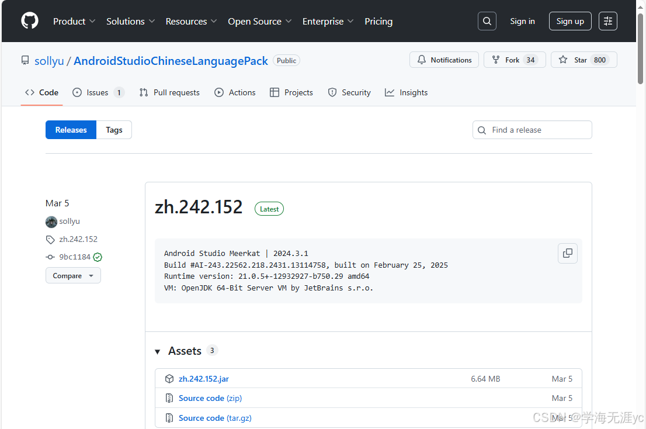Image resolution: width=646 pixels, height=429 pixels.
Task: Open the Insights tab
Action: 406,93
